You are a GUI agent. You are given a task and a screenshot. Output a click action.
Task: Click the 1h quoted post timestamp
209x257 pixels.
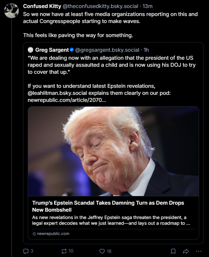(146, 50)
